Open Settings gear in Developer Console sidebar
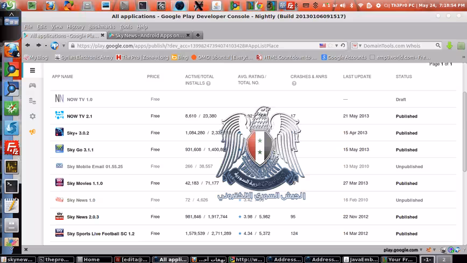467x263 pixels. click(32, 116)
